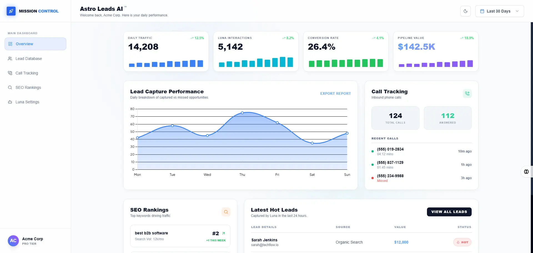Click the #2 ranking arrow for best b2b software
533x253 pixels.
[x=223, y=233]
